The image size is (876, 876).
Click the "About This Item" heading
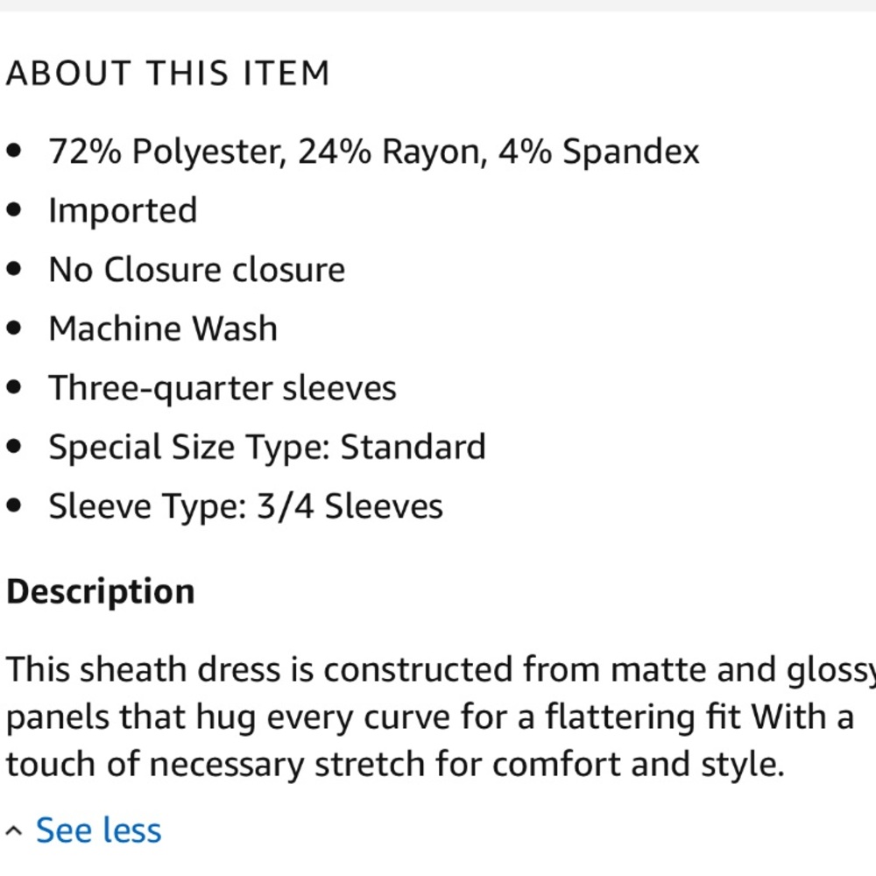pos(167,74)
